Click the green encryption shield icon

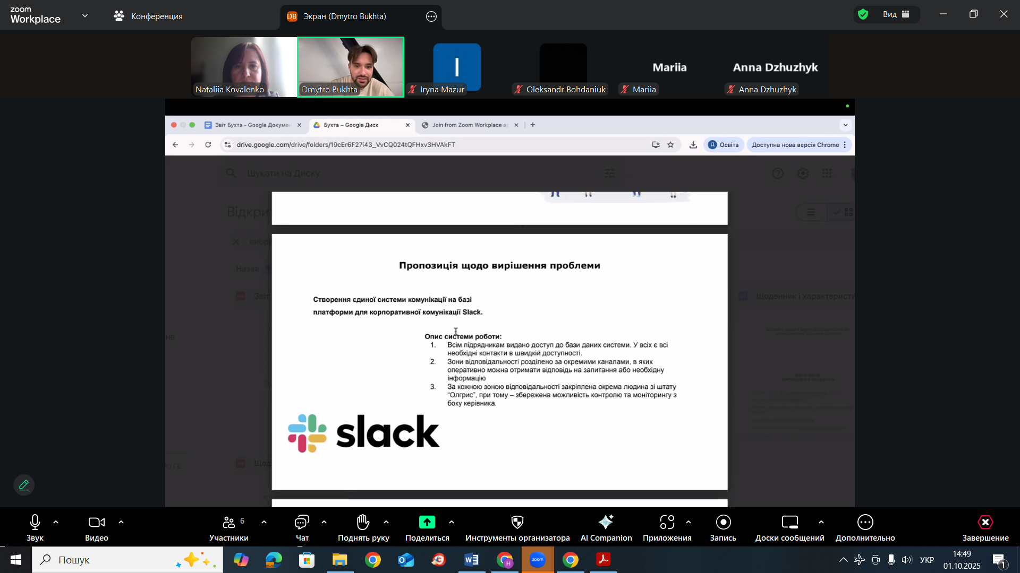pyautogui.click(x=863, y=14)
